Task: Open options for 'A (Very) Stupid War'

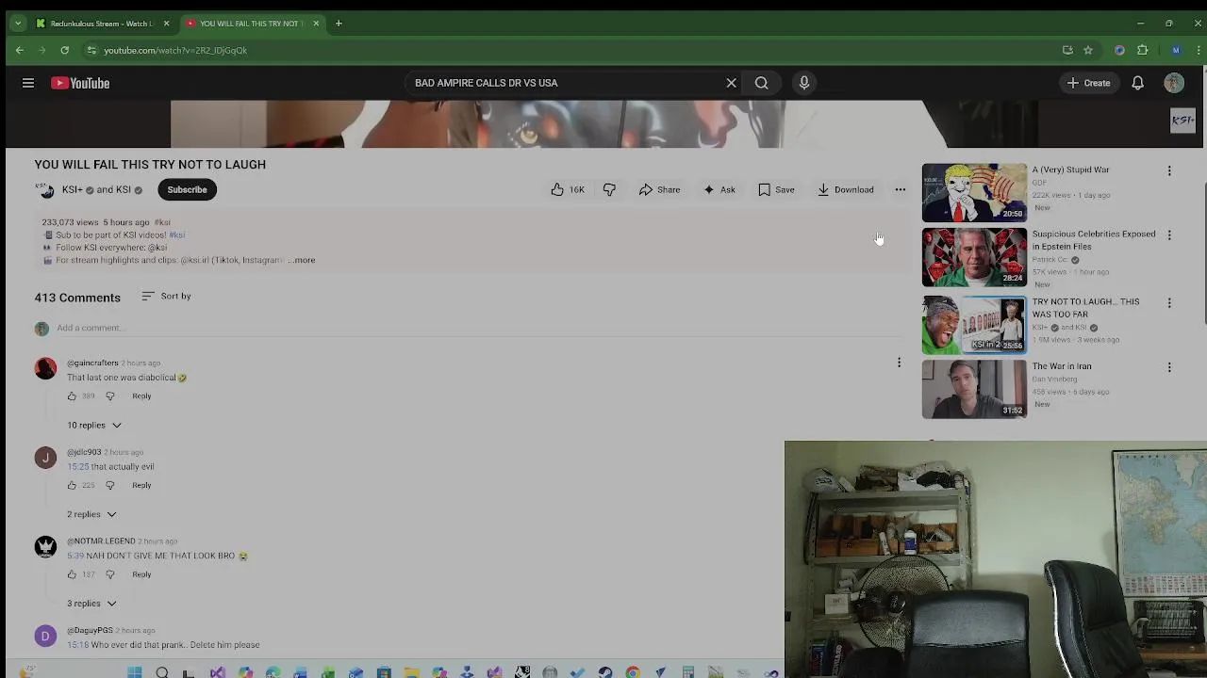Action: (x=1169, y=170)
